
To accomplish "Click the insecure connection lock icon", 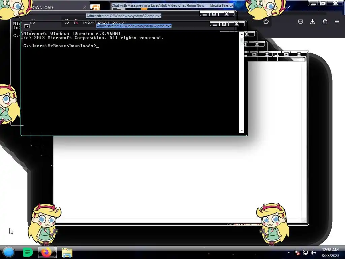I will coord(76,22).
